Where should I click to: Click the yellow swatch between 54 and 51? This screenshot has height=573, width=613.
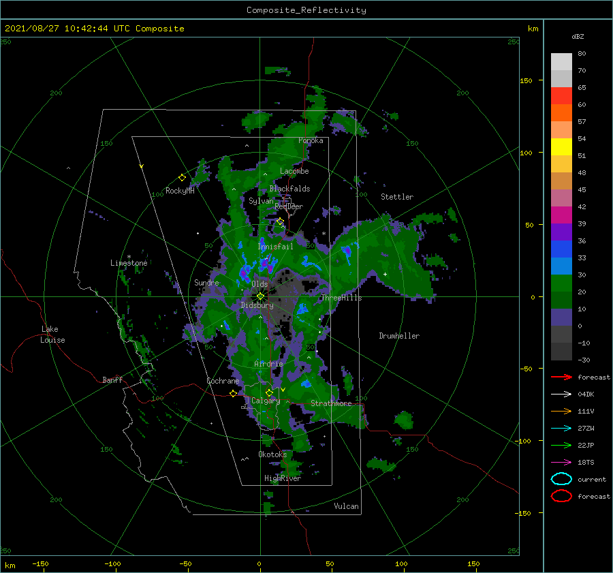click(561, 146)
